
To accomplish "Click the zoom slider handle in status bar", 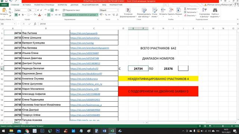I will click(x=223, y=126).
